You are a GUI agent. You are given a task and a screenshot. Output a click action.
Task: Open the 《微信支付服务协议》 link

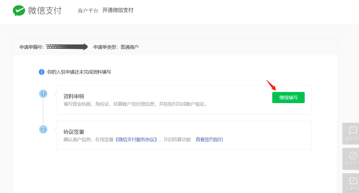coord(136,140)
